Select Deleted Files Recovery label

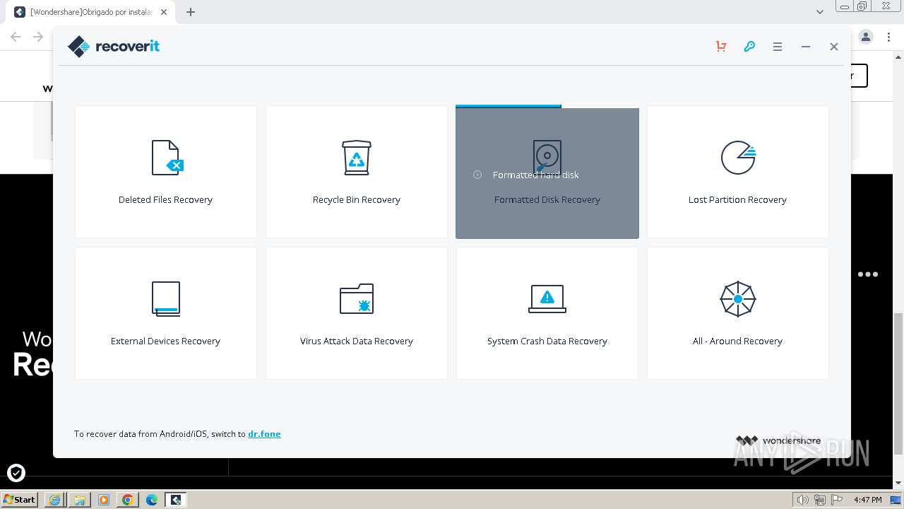pos(165,200)
